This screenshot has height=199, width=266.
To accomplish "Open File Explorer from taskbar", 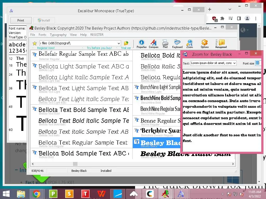I will pos(21,194).
